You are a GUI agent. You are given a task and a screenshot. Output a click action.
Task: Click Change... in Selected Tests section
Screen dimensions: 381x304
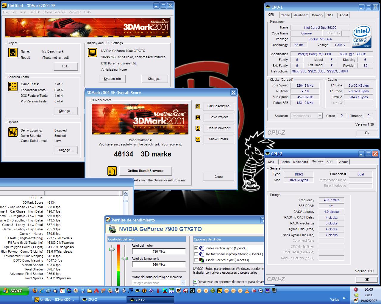[66, 111]
